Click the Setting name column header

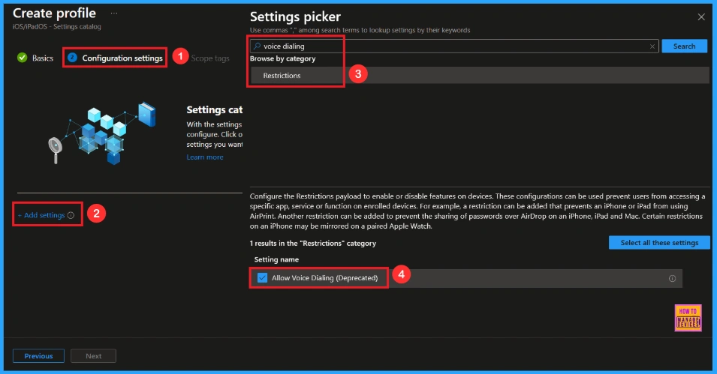pyautogui.click(x=276, y=259)
